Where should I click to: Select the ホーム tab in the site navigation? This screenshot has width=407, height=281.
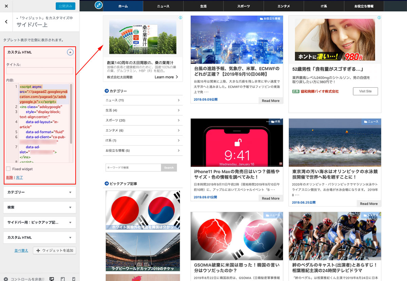click(x=123, y=6)
